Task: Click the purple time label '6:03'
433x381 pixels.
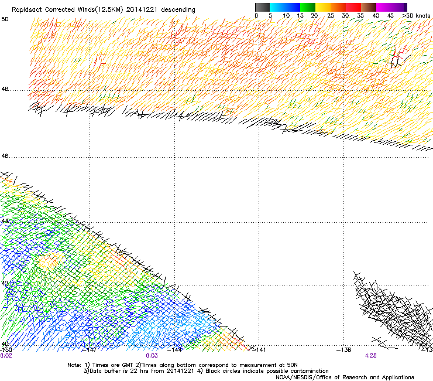Action: (x=152, y=356)
